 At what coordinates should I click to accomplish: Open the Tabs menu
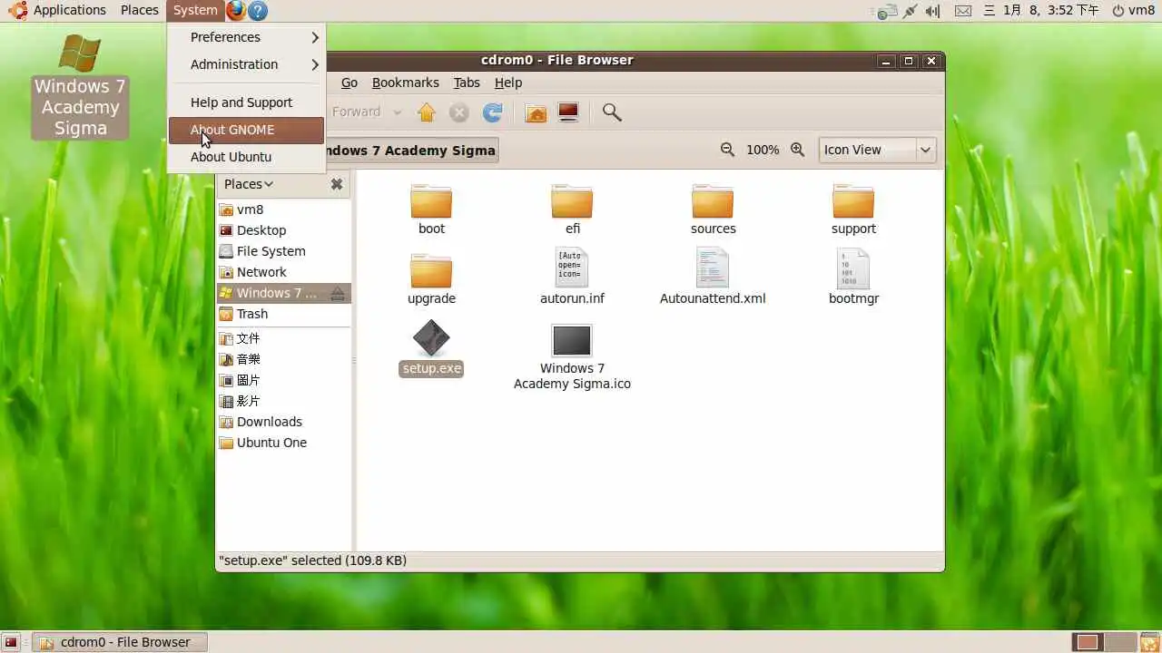click(467, 83)
